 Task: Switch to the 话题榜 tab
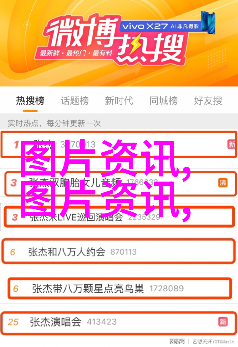[75, 101]
